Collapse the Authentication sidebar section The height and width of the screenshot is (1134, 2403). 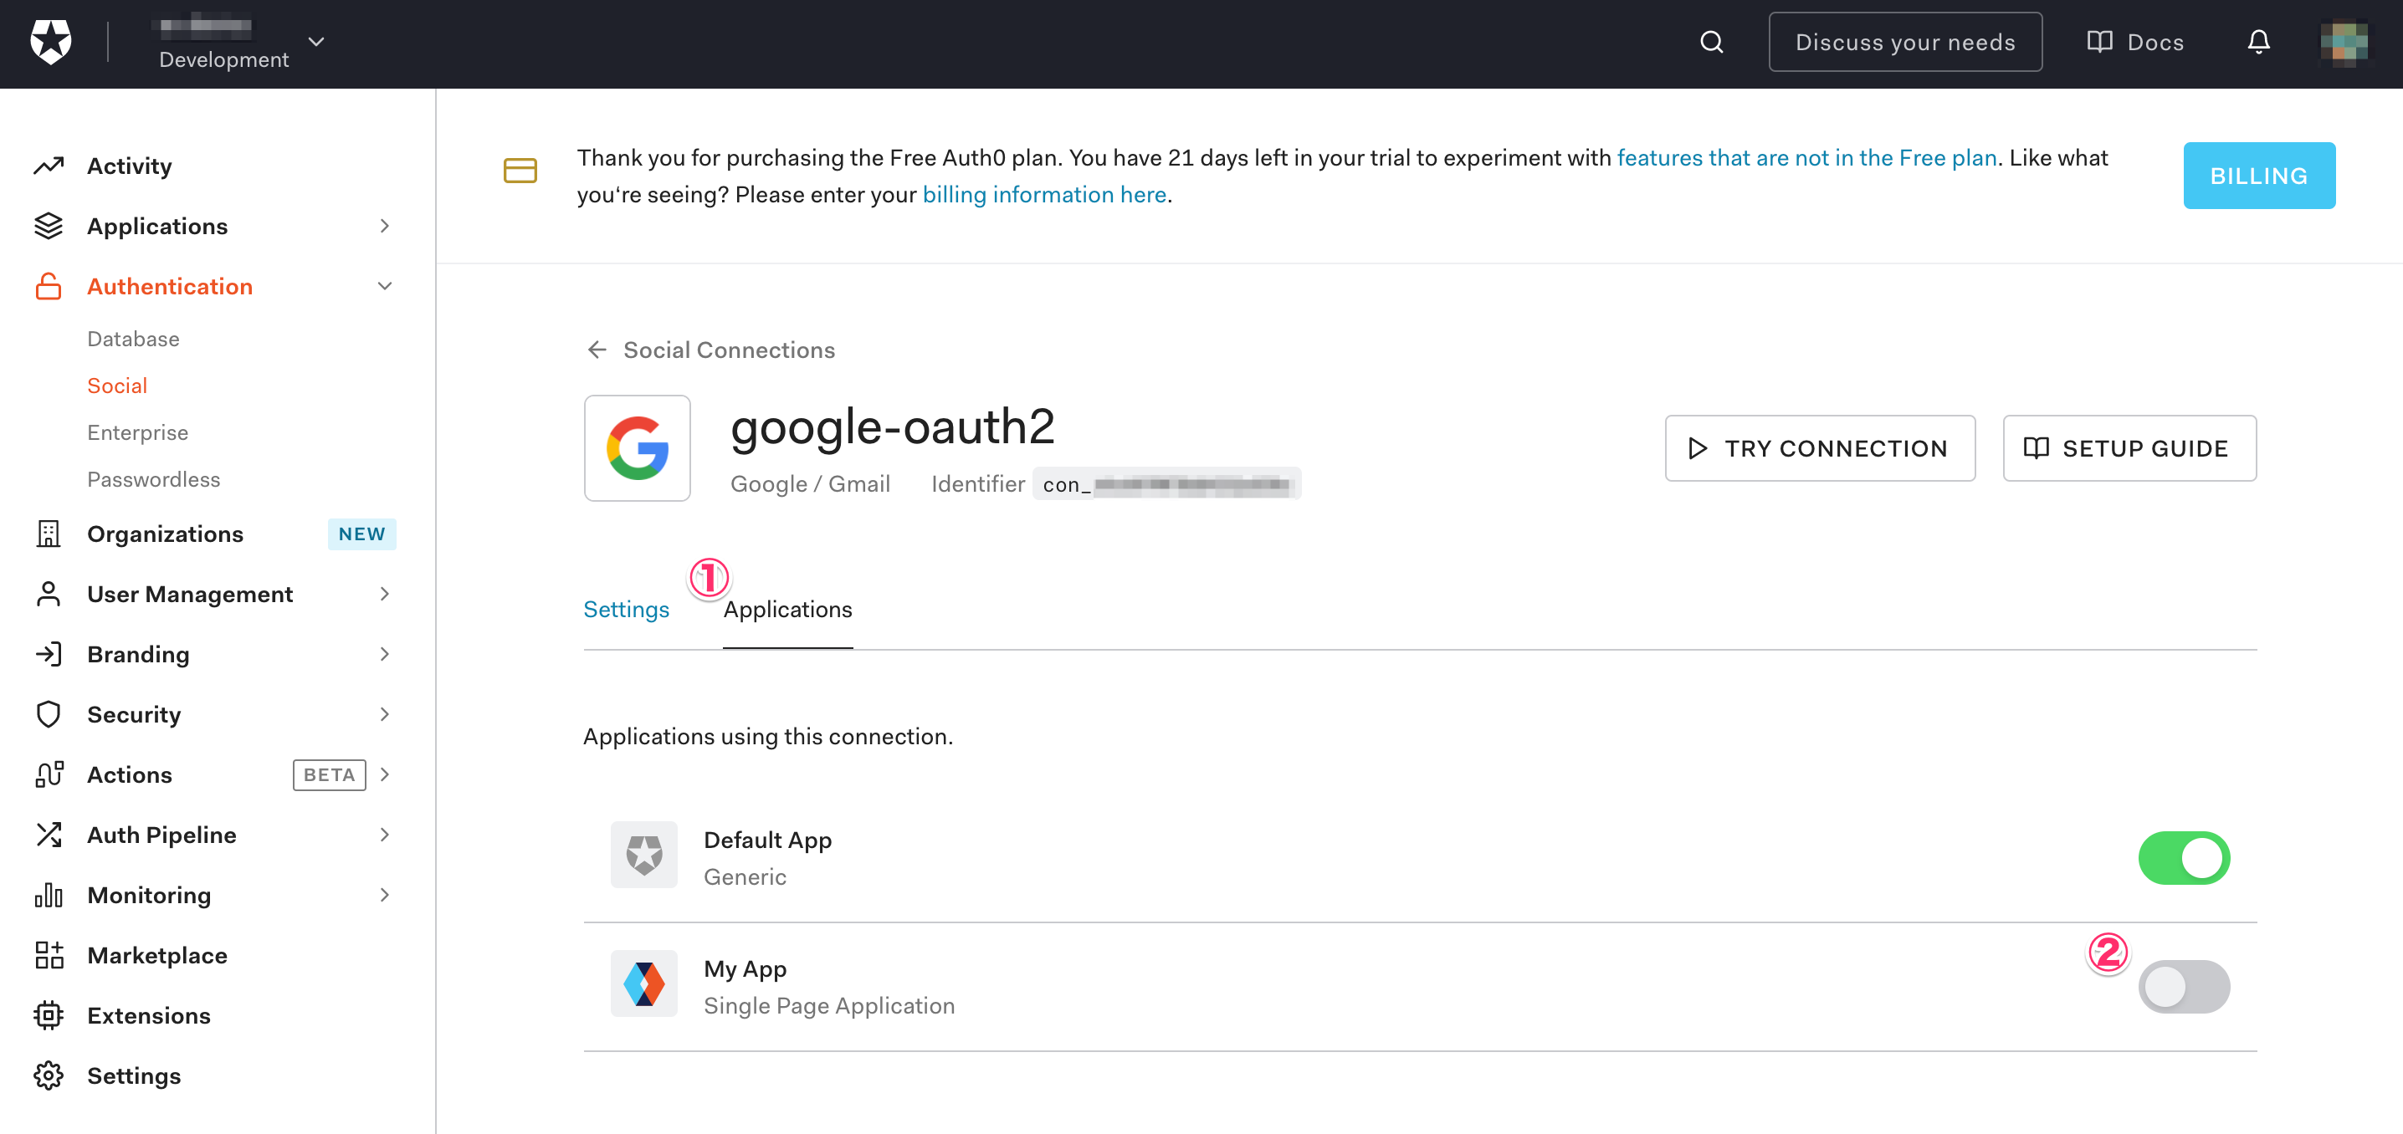pos(384,286)
